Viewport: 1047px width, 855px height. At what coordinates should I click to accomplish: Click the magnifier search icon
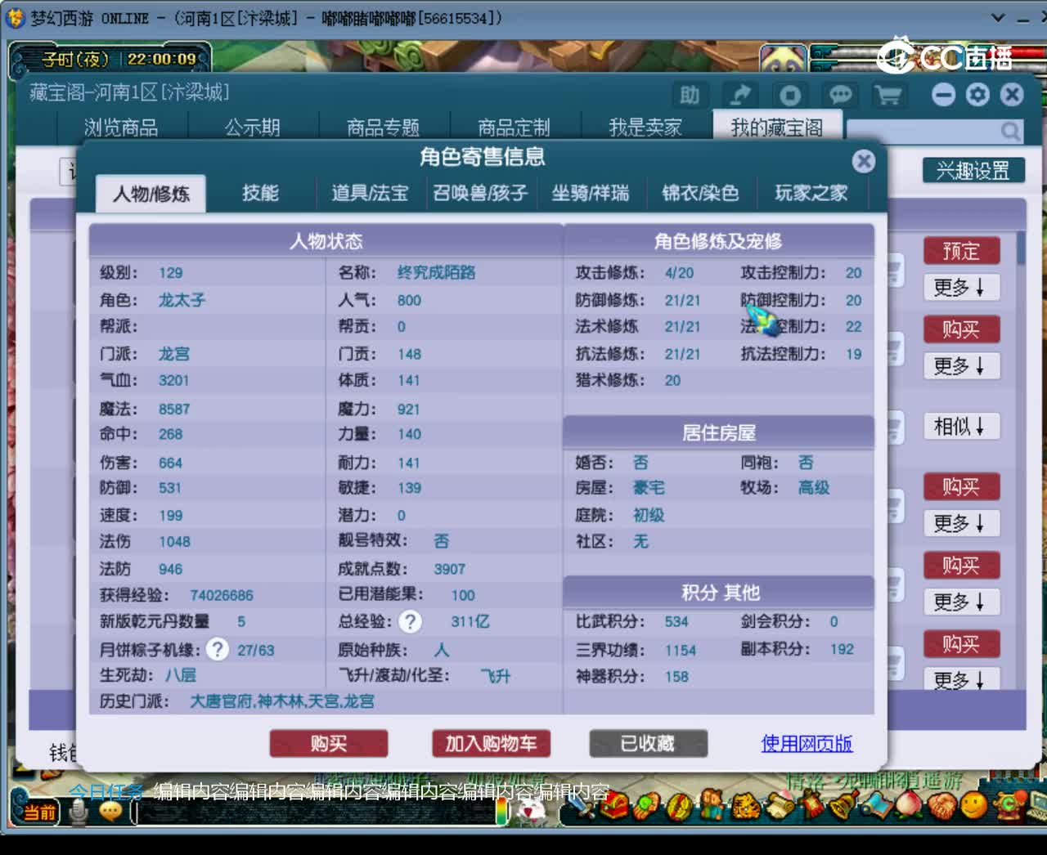(1010, 131)
